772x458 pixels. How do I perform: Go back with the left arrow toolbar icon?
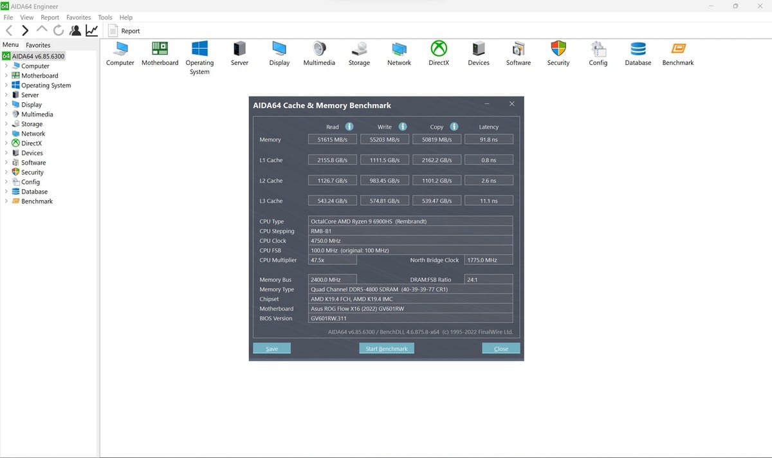click(x=9, y=30)
